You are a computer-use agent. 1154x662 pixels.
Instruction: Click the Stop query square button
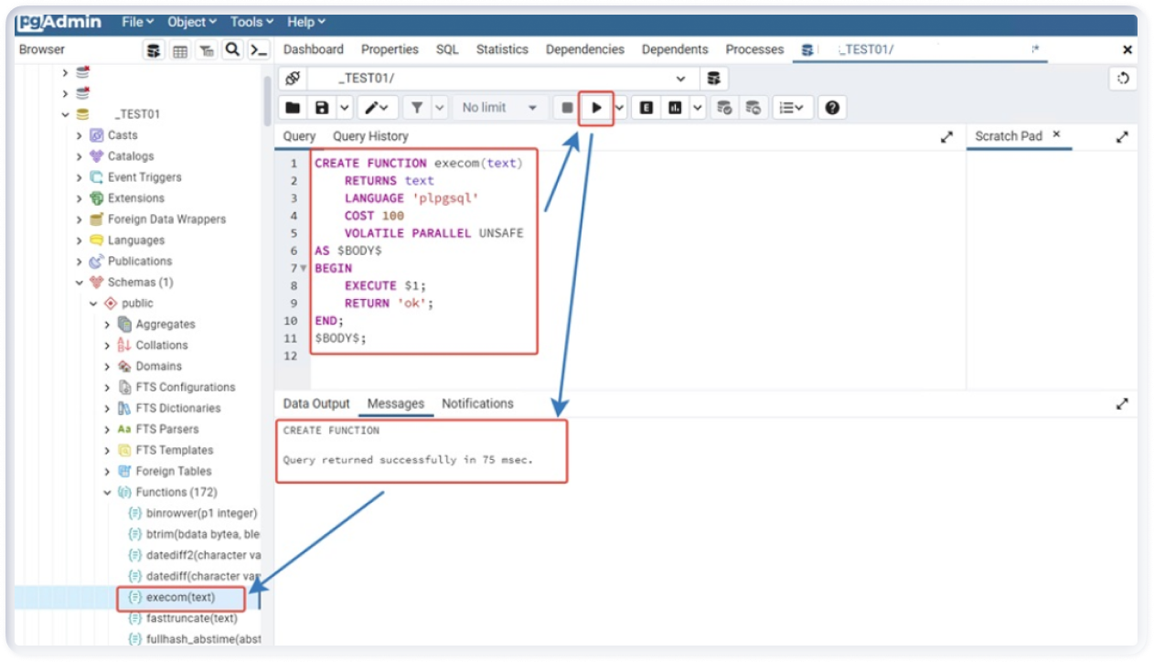[x=567, y=108]
